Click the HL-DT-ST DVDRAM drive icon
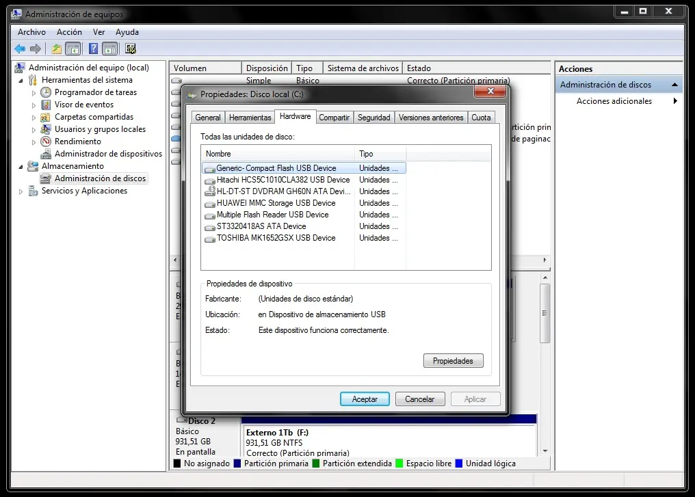This screenshot has height=497, width=695. coord(209,191)
